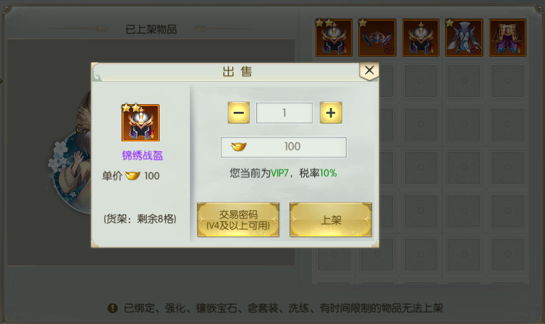Click the gold ingot icon in price field

tap(239, 147)
